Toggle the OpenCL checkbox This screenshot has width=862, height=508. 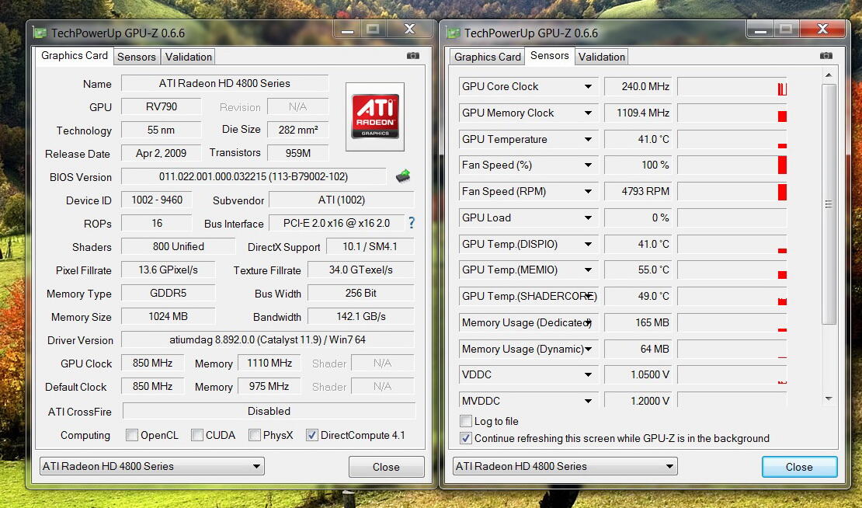tap(132, 435)
